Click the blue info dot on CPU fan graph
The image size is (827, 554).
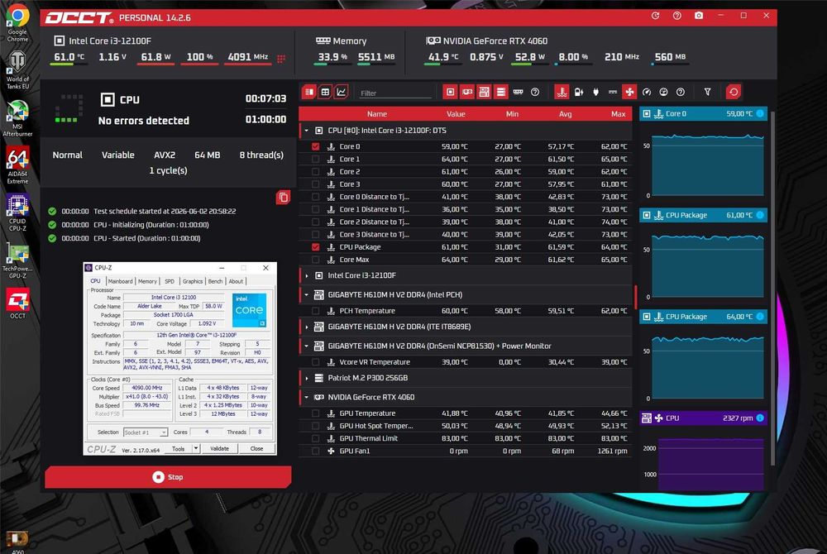point(760,418)
